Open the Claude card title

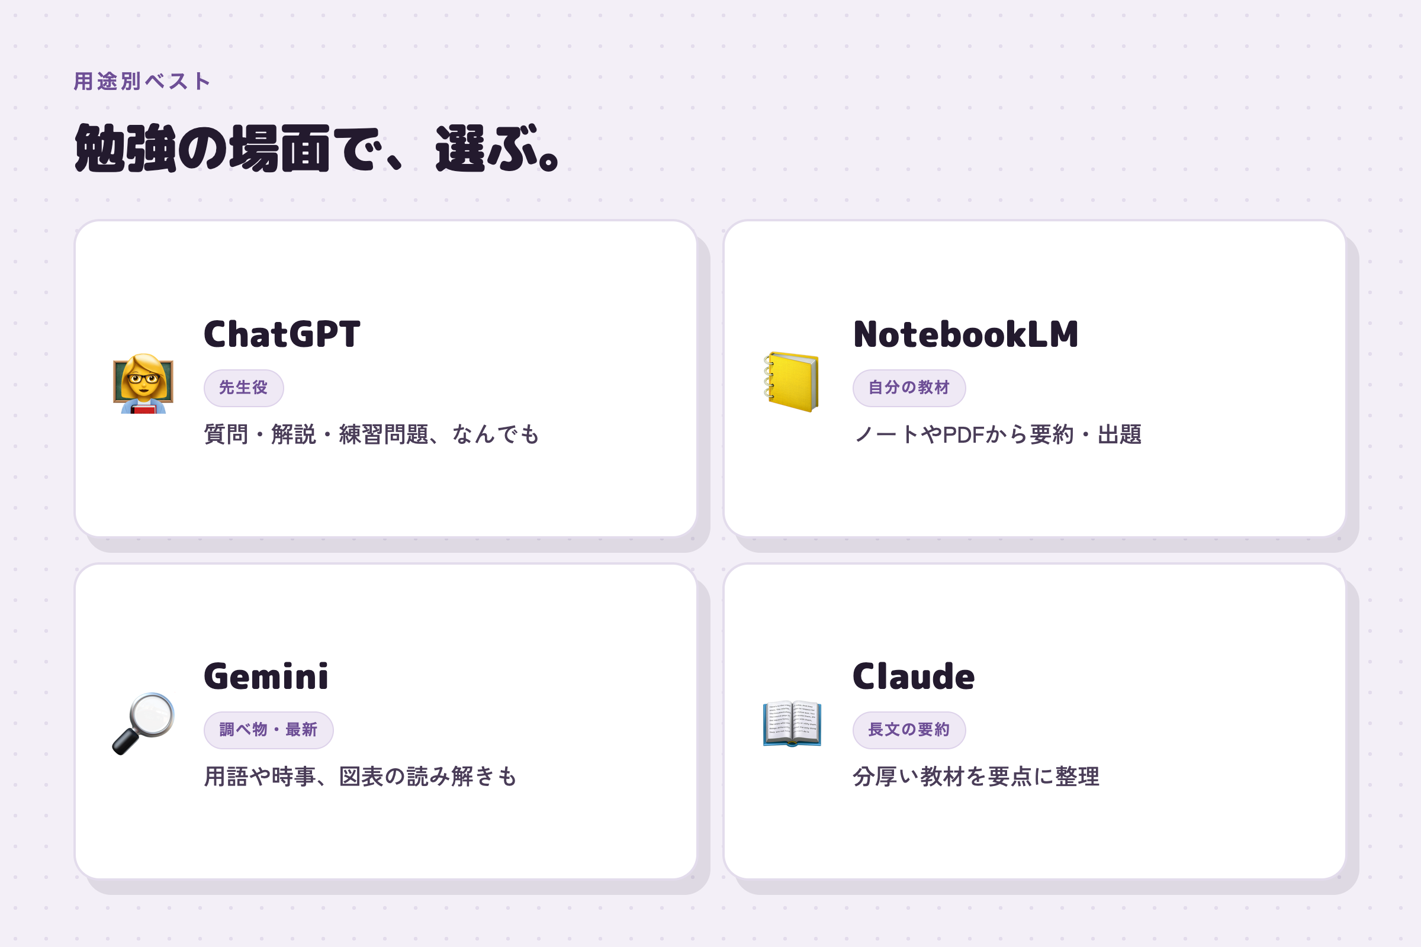pyautogui.click(x=914, y=676)
